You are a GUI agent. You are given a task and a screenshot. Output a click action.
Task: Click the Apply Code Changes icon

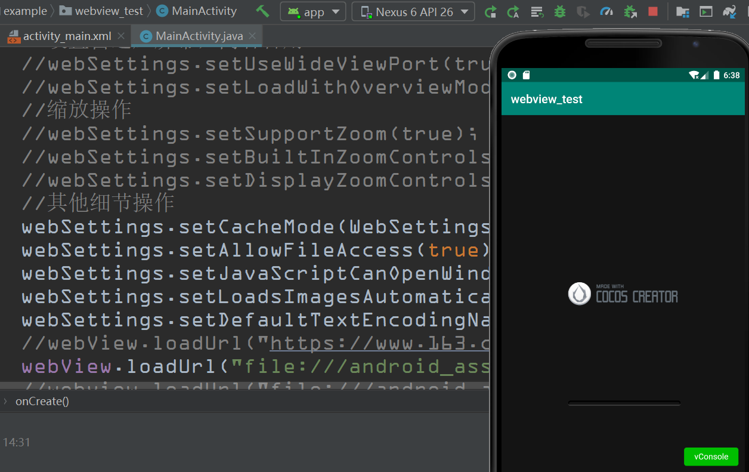coord(513,11)
